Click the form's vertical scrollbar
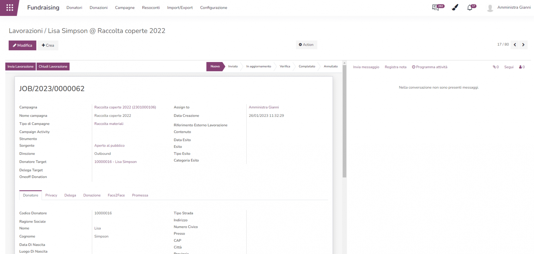 click(344, 121)
